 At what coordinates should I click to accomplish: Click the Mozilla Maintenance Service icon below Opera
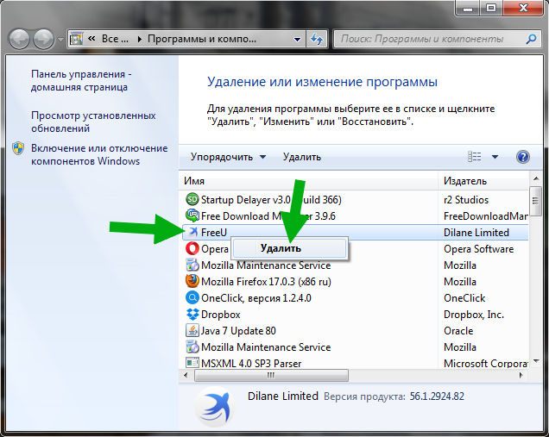[192, 265]
